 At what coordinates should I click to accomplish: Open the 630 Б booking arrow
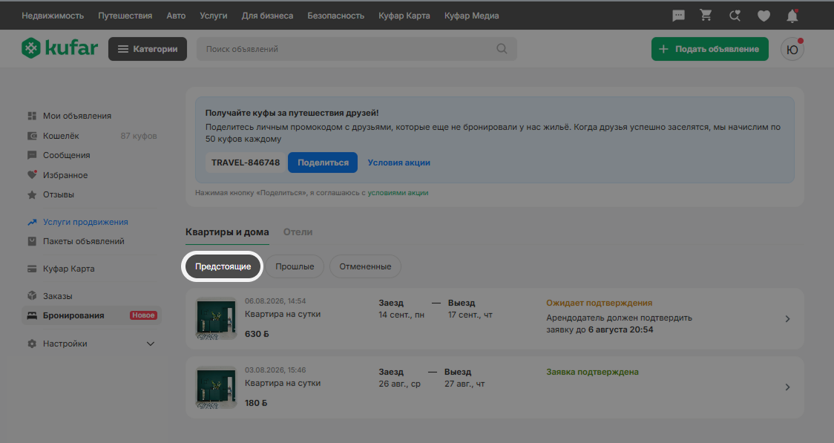788,318
